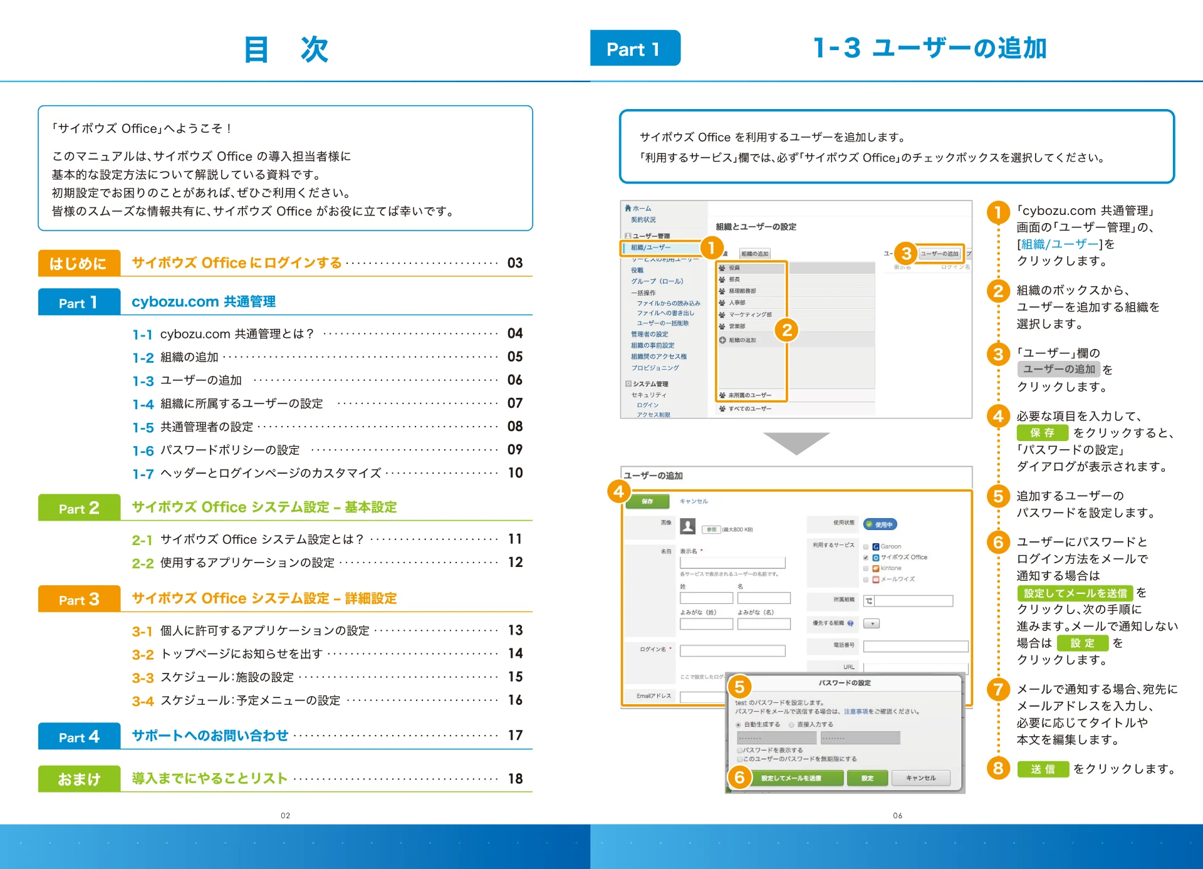Viewport: 1203px width, 869px height.
Task: Click the 設定してメールを送信 button
Action: coord(791,778)
